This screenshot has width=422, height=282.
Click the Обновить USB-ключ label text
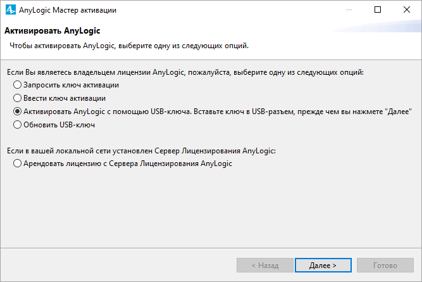click(59, 125)
